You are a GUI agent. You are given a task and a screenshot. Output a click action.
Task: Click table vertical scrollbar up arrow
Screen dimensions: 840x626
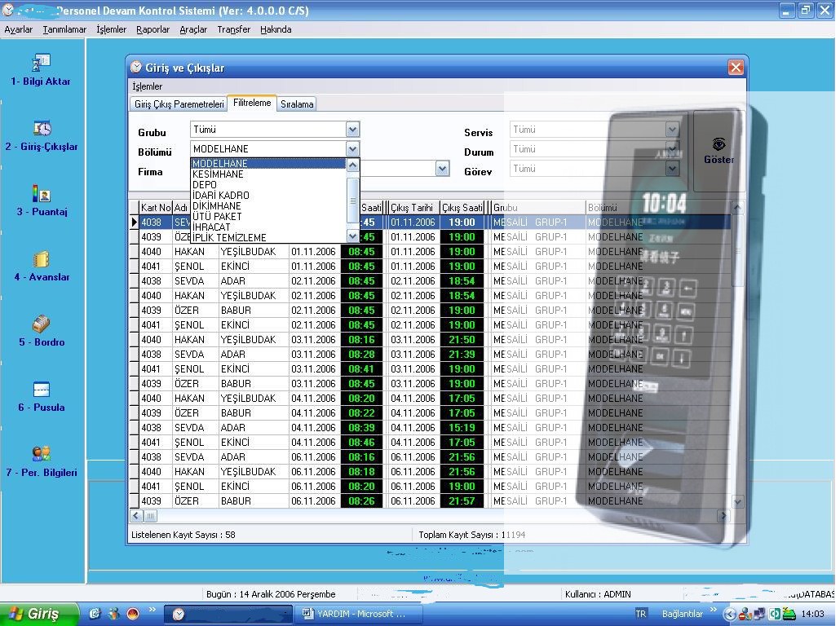click(738, 207)
